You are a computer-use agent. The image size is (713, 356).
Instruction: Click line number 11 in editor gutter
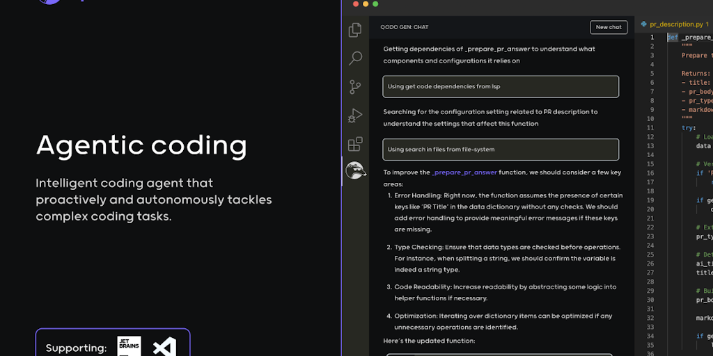coord(650,127)
